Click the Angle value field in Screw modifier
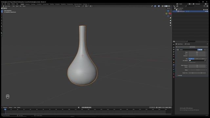The height and width of the screenshot is (118, 210). click(x=197, y=52)
